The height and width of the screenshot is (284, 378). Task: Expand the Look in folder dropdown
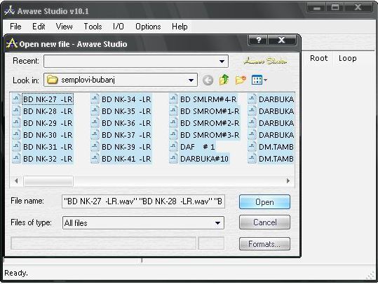191,80
